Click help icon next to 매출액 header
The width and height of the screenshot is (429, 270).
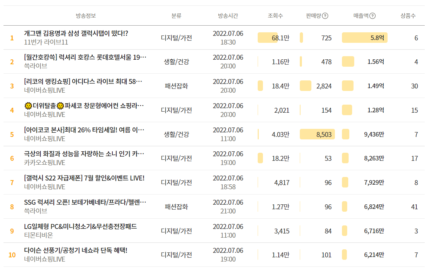[x=372, y=16]
